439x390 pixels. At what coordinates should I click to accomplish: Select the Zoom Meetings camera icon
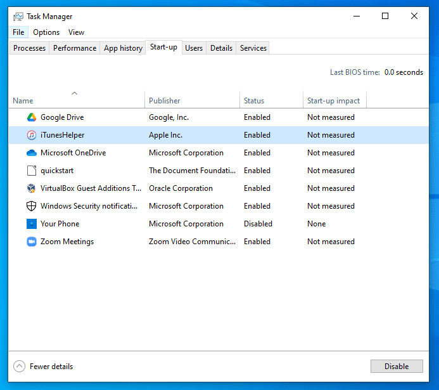(32, 242)
